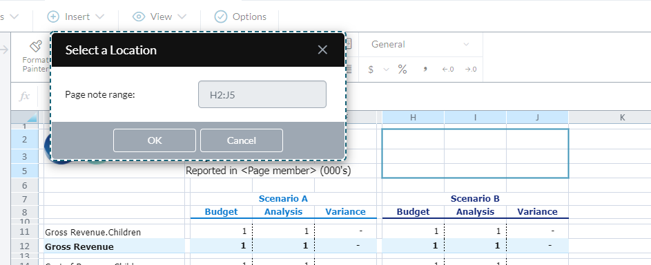Increase decimal places
The width and height of the screenshot is (651, 265).
(471, 69)
